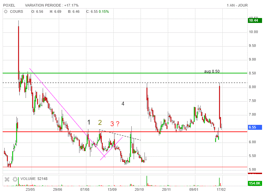Click the green 0.15% change value
The height and width of the screenshot is (196, 265).
pyautogui.click(x=104, y=12)
